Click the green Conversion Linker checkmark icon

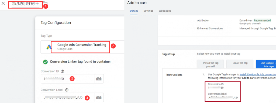(x=45, y=62)
